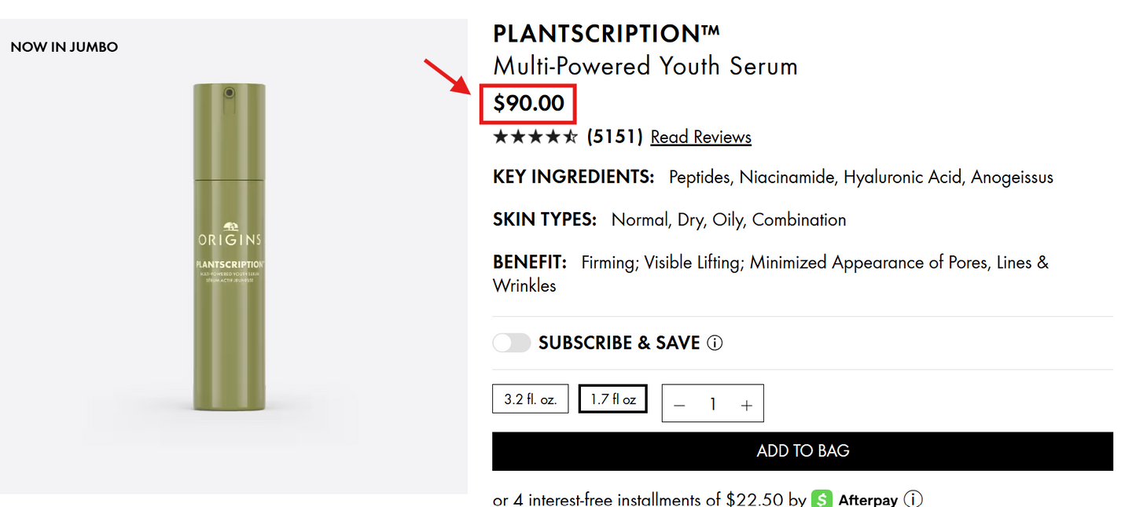Select the 3.2 fl. oz. size option

click(530, 399)
